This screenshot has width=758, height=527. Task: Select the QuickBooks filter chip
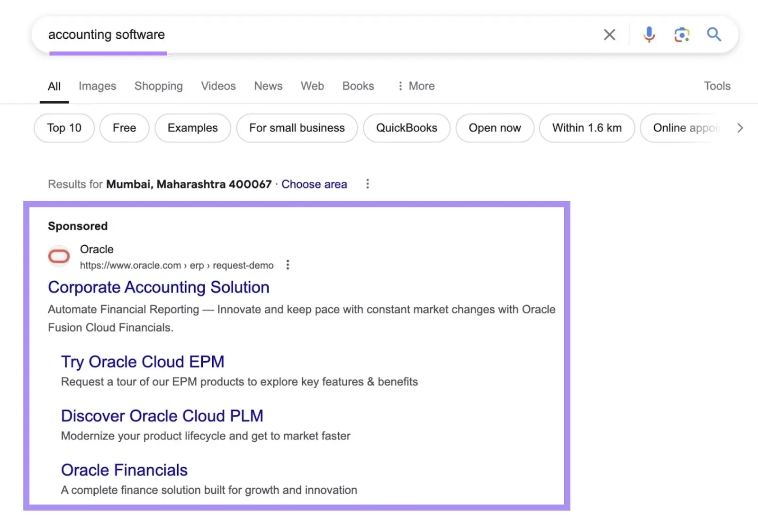pos(406,128)
